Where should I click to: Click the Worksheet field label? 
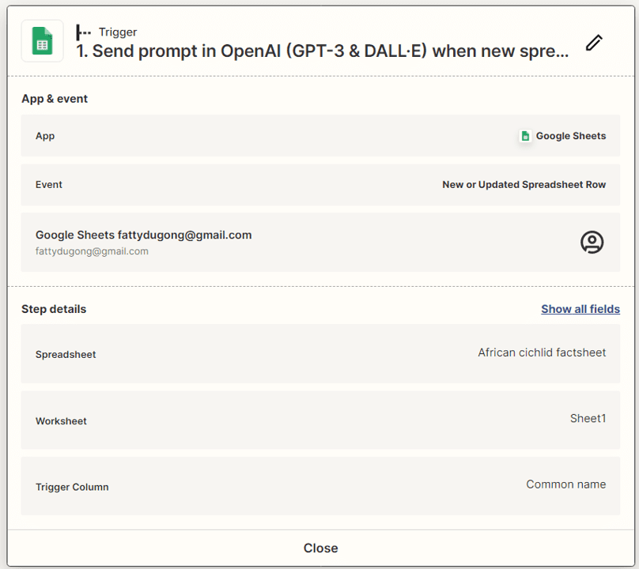[61, 421]
